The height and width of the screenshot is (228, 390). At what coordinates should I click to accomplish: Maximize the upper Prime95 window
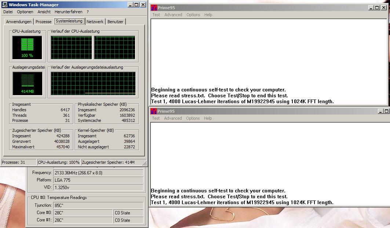(x=377, y=8)
